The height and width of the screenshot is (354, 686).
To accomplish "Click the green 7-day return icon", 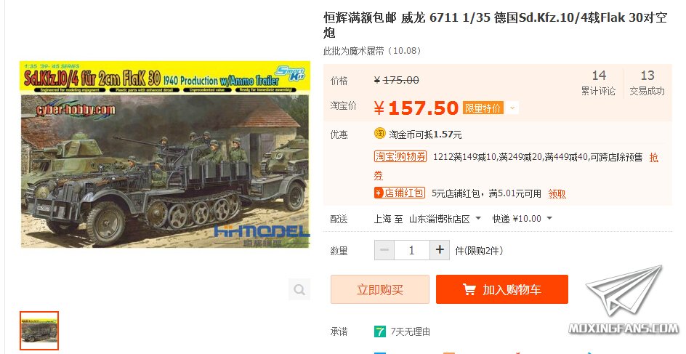I will pos(380,331).
